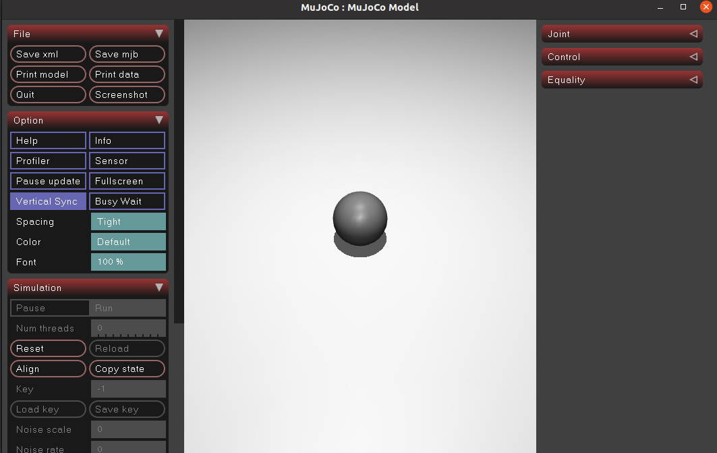This screenshot has width=717, height=453.
Task: Open the Spacing dropdown set to Tight
Action: point(128,221)
